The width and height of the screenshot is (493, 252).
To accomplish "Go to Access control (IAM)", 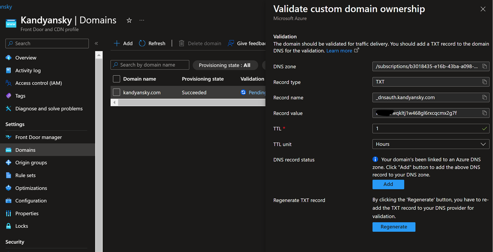I will 38,83.
